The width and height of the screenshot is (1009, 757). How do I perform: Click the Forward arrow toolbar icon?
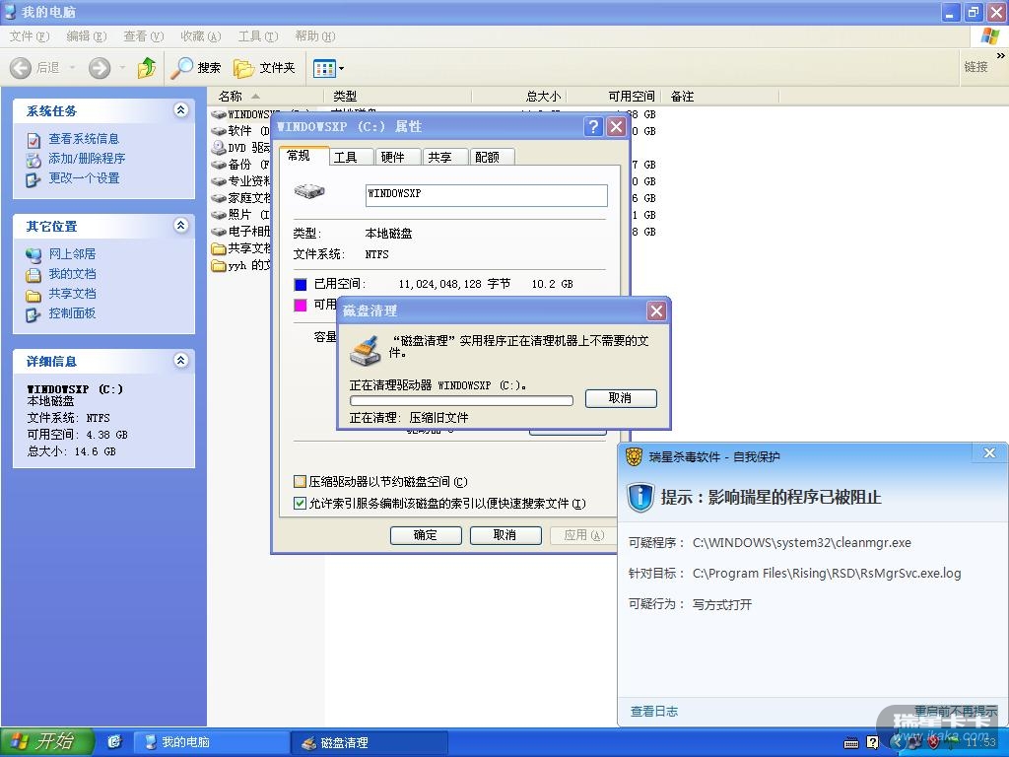pyautogui.click(x=100, y=68)
